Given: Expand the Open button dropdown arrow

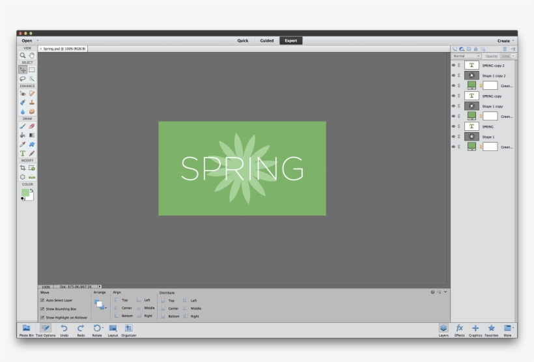Looking at the screenshot, I should [38, 40].
